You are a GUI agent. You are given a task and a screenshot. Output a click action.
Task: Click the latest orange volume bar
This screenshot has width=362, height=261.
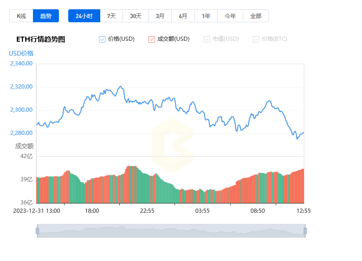pos(303,186)
